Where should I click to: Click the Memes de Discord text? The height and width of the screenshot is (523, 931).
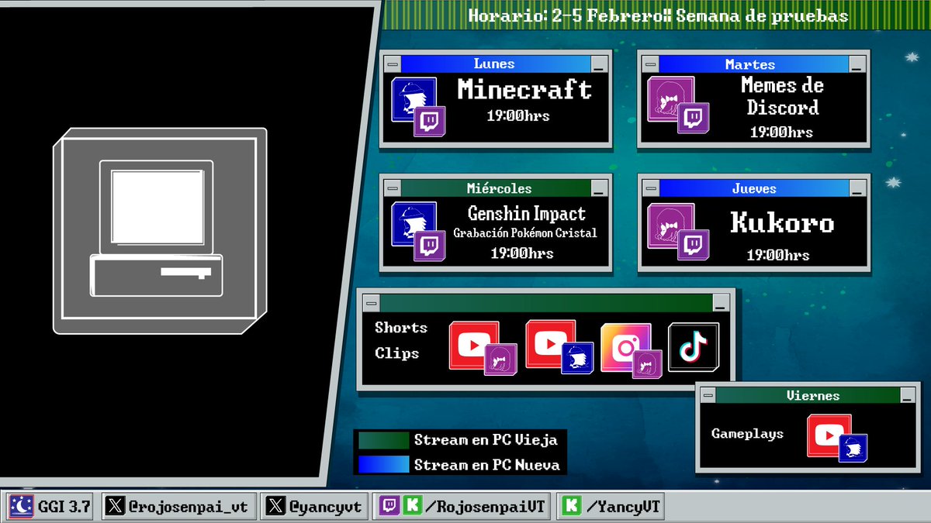tap(782, 96)
